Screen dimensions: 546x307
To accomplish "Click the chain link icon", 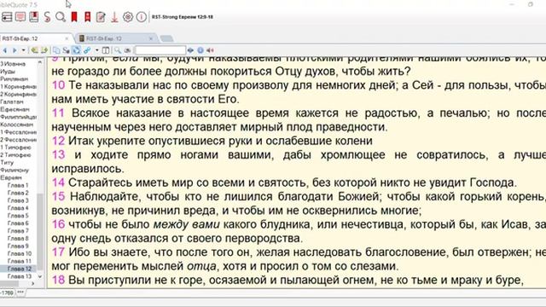I will click(87, 50).
